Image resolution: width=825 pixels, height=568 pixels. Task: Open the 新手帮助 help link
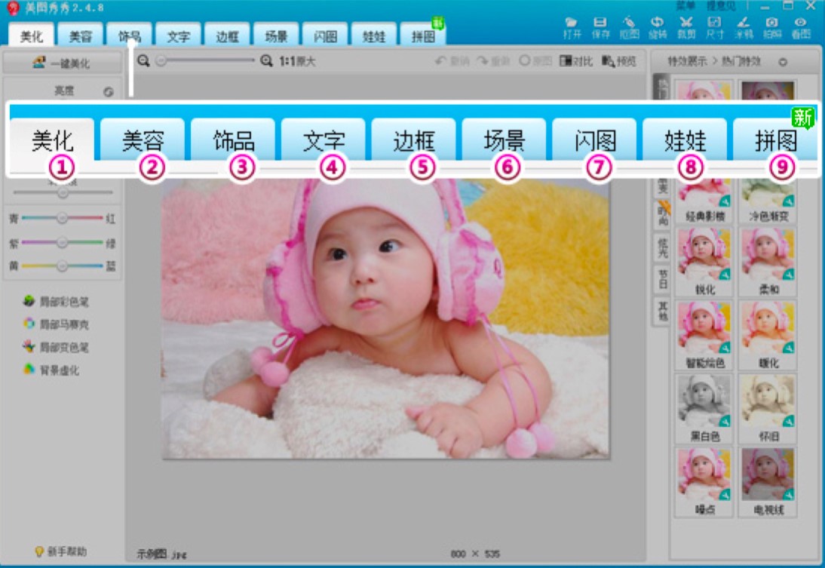[x=63, y=551]
